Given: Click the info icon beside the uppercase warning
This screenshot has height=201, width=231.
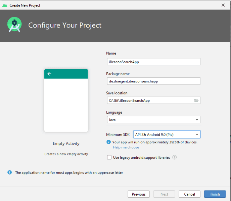Looking at the screenshot, I should pos(9,173).
